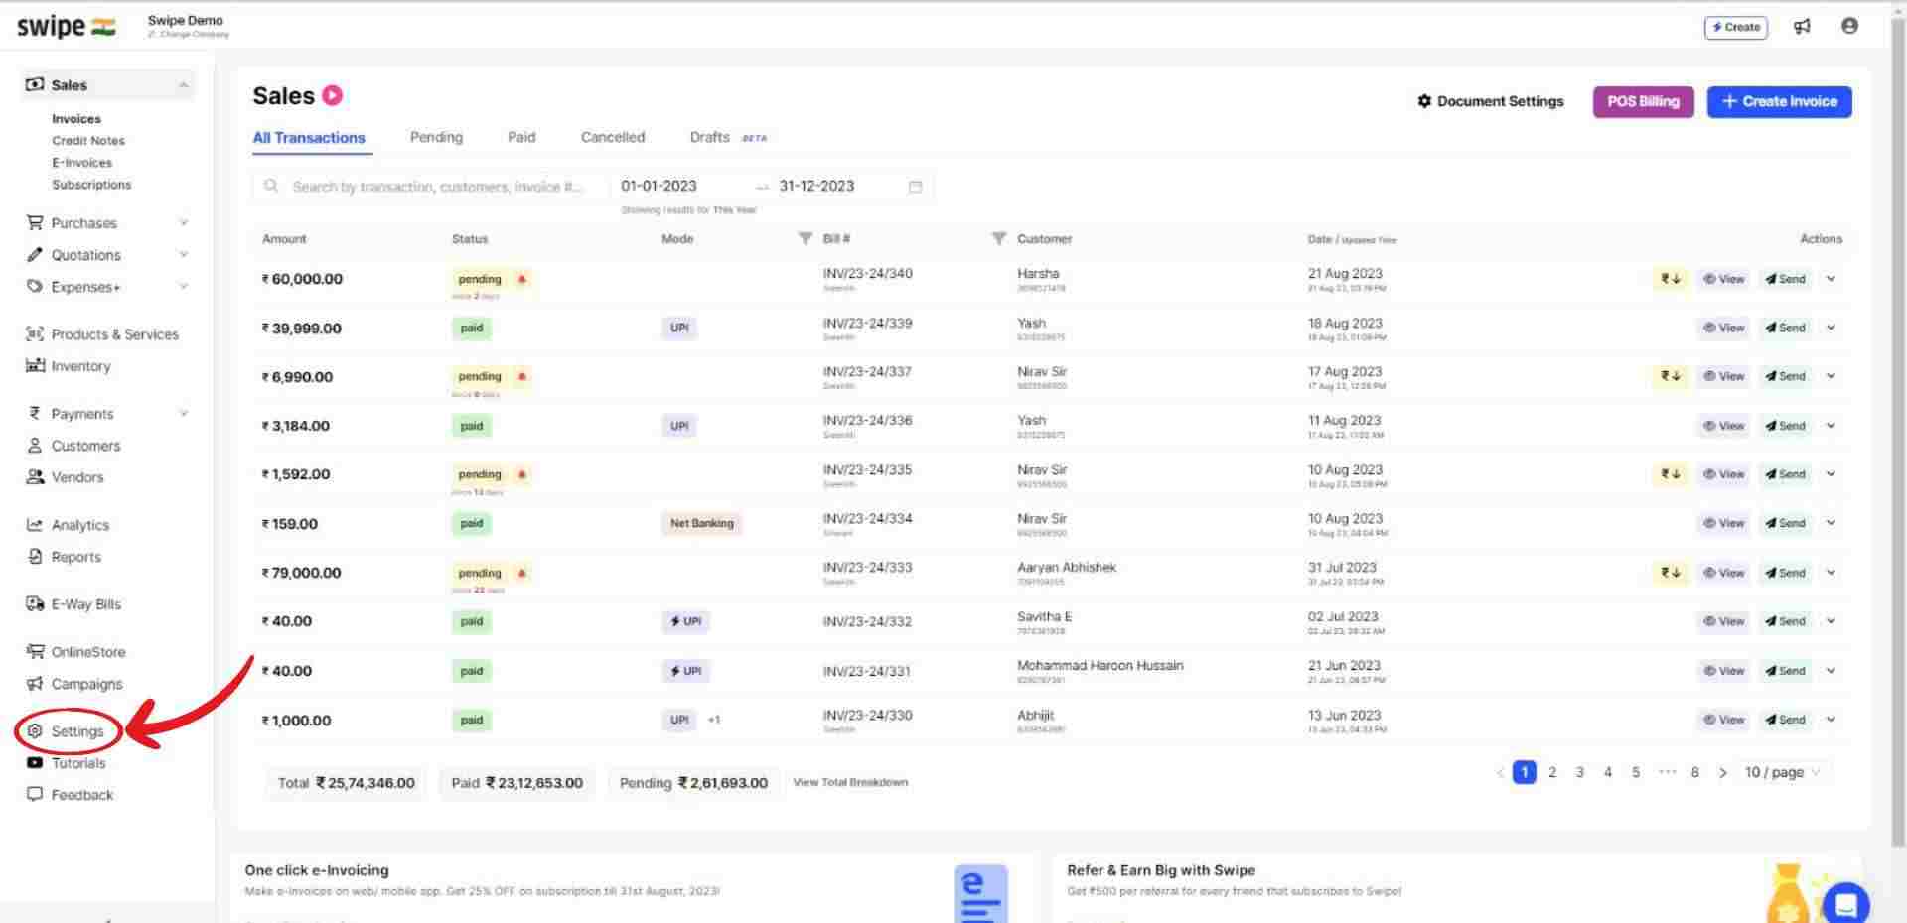The width and height of the screenshot is (1907, 923).
Task: Expand row options for INV/23-24/339
Action: pos(1831,328)
